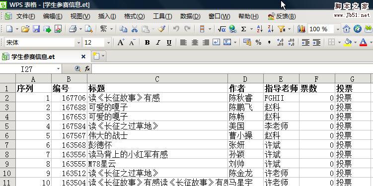This screenshot has width=373, height=186.
Task: Decrease the cell indent
Action: click(305, 43)
